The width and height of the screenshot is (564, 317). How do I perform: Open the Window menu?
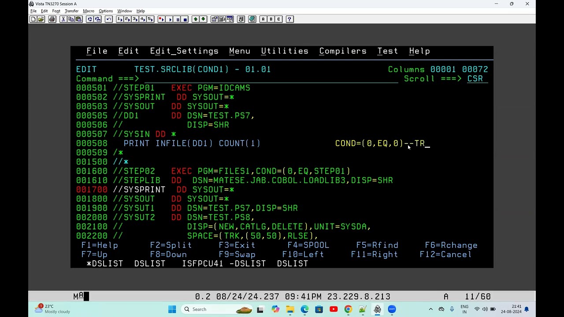(125, 11)
